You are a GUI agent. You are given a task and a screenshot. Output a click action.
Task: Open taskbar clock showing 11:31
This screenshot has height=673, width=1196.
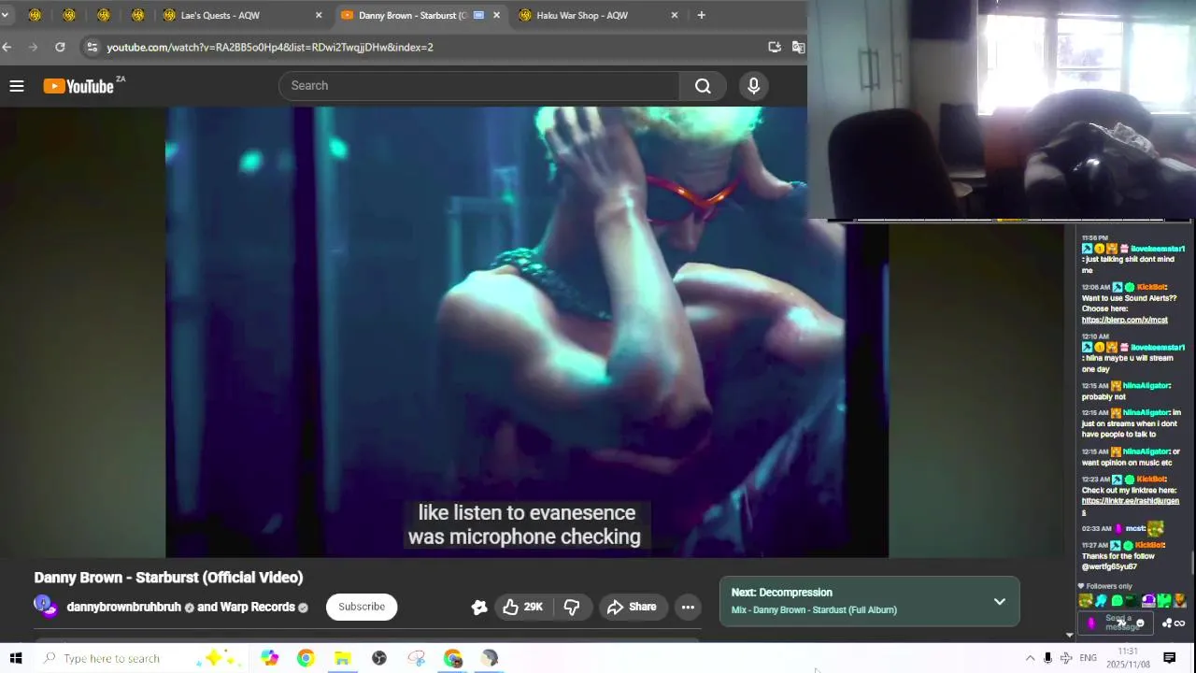[x=1128, y=657]
